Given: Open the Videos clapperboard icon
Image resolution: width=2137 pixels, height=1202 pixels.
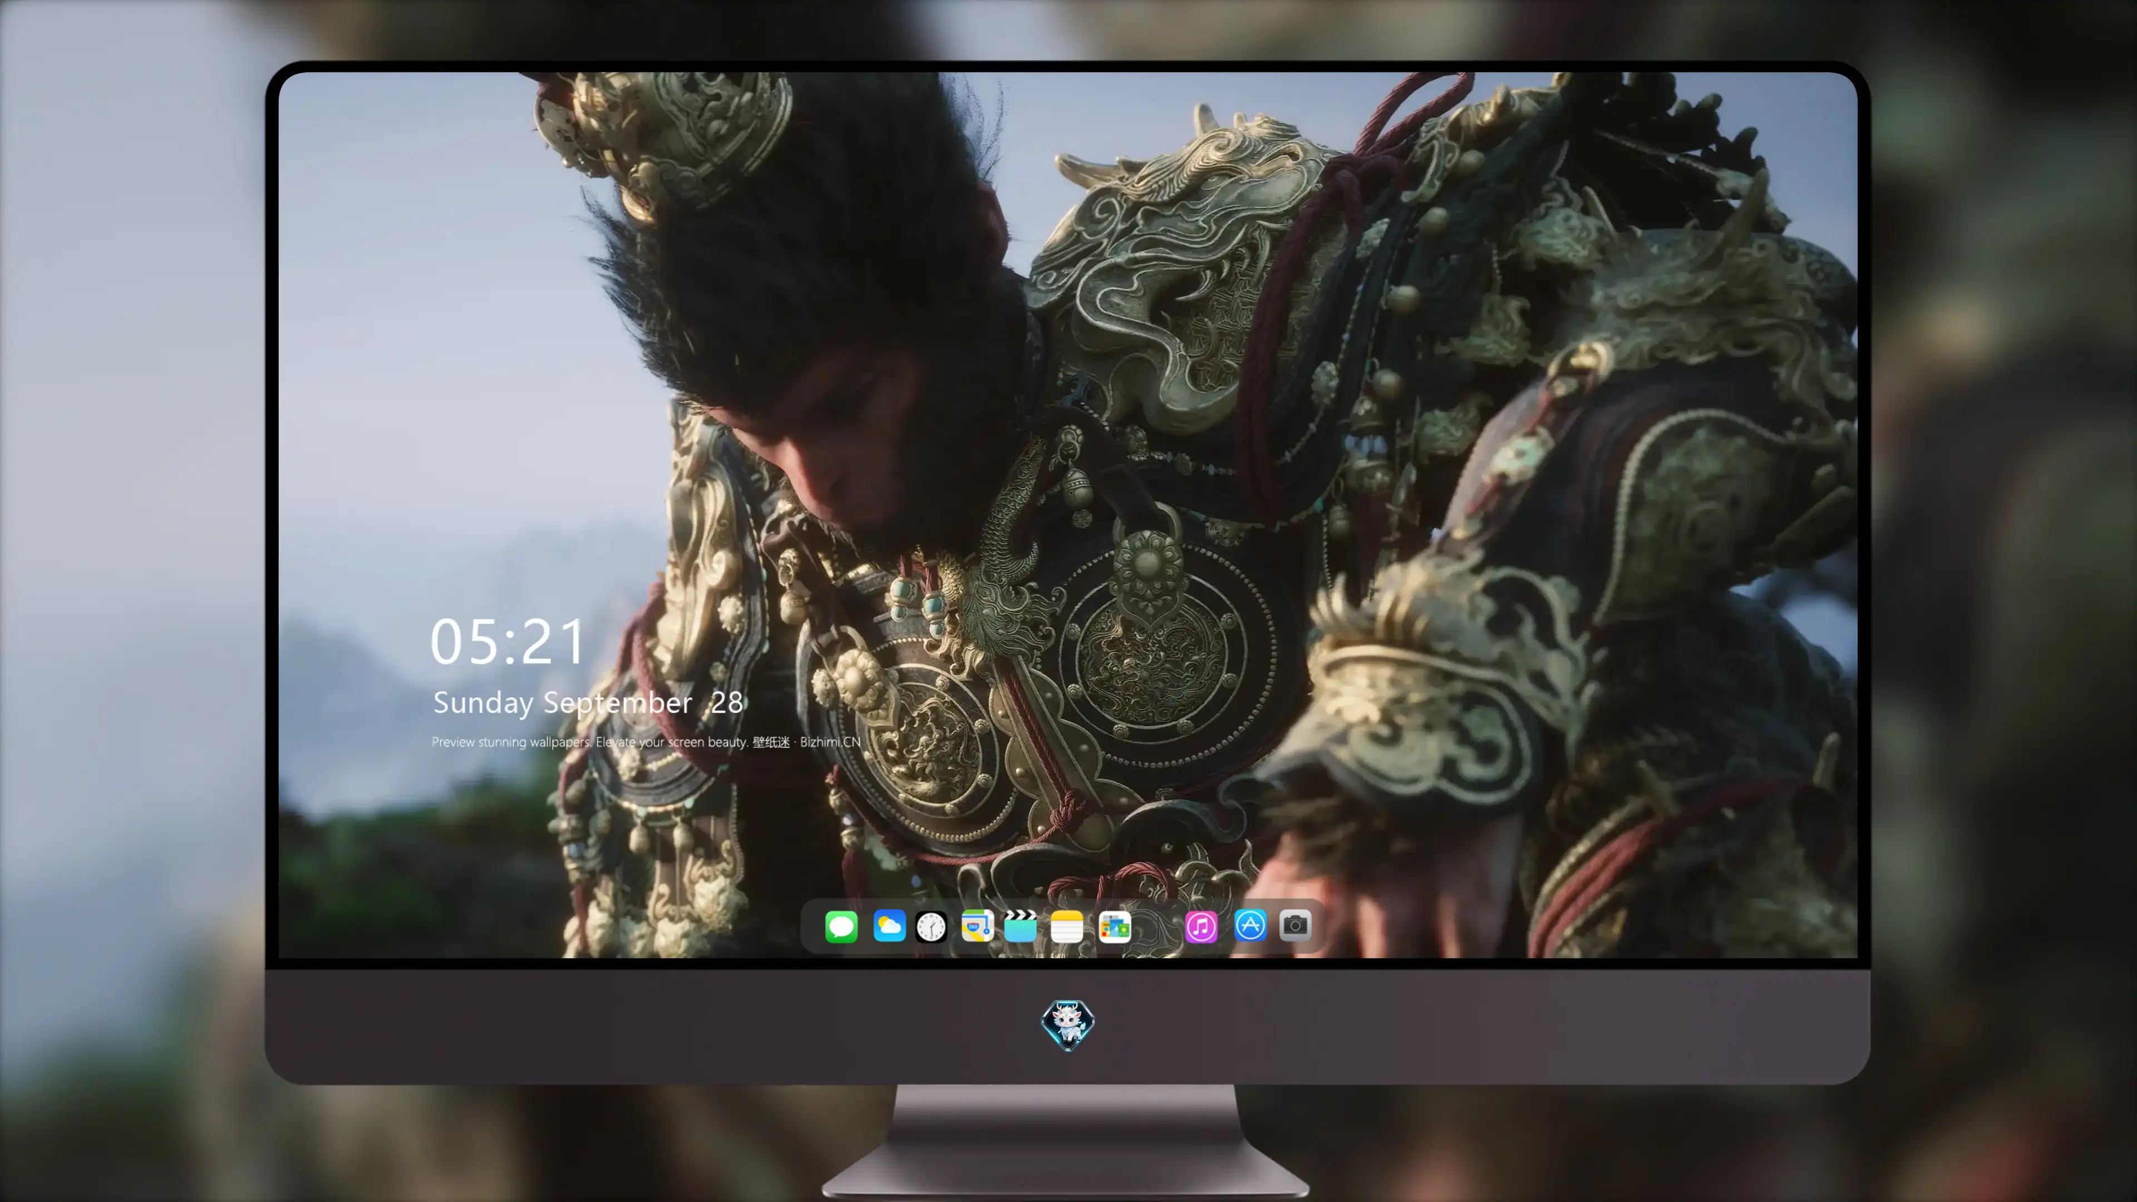Looking at the screenshot, I should coord(1021,926).
